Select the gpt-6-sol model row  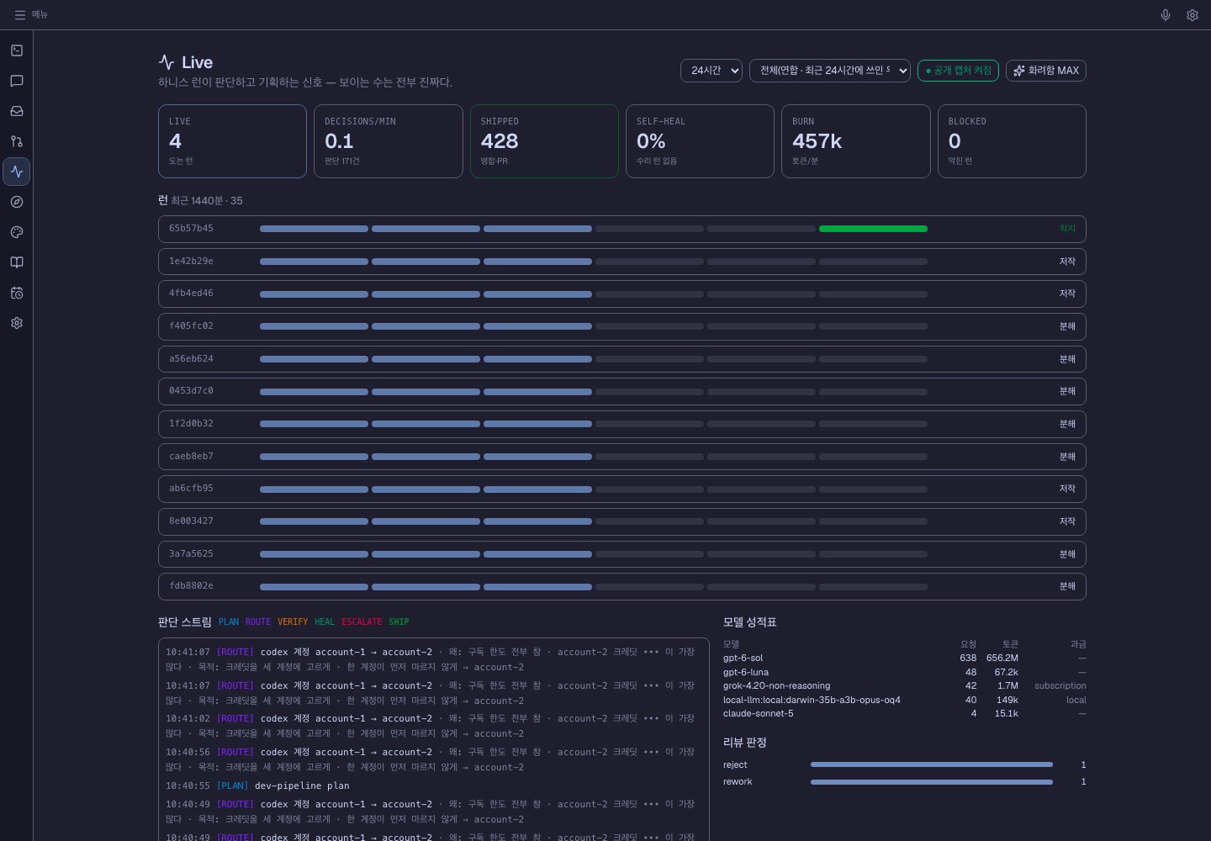tap(905, 658)
